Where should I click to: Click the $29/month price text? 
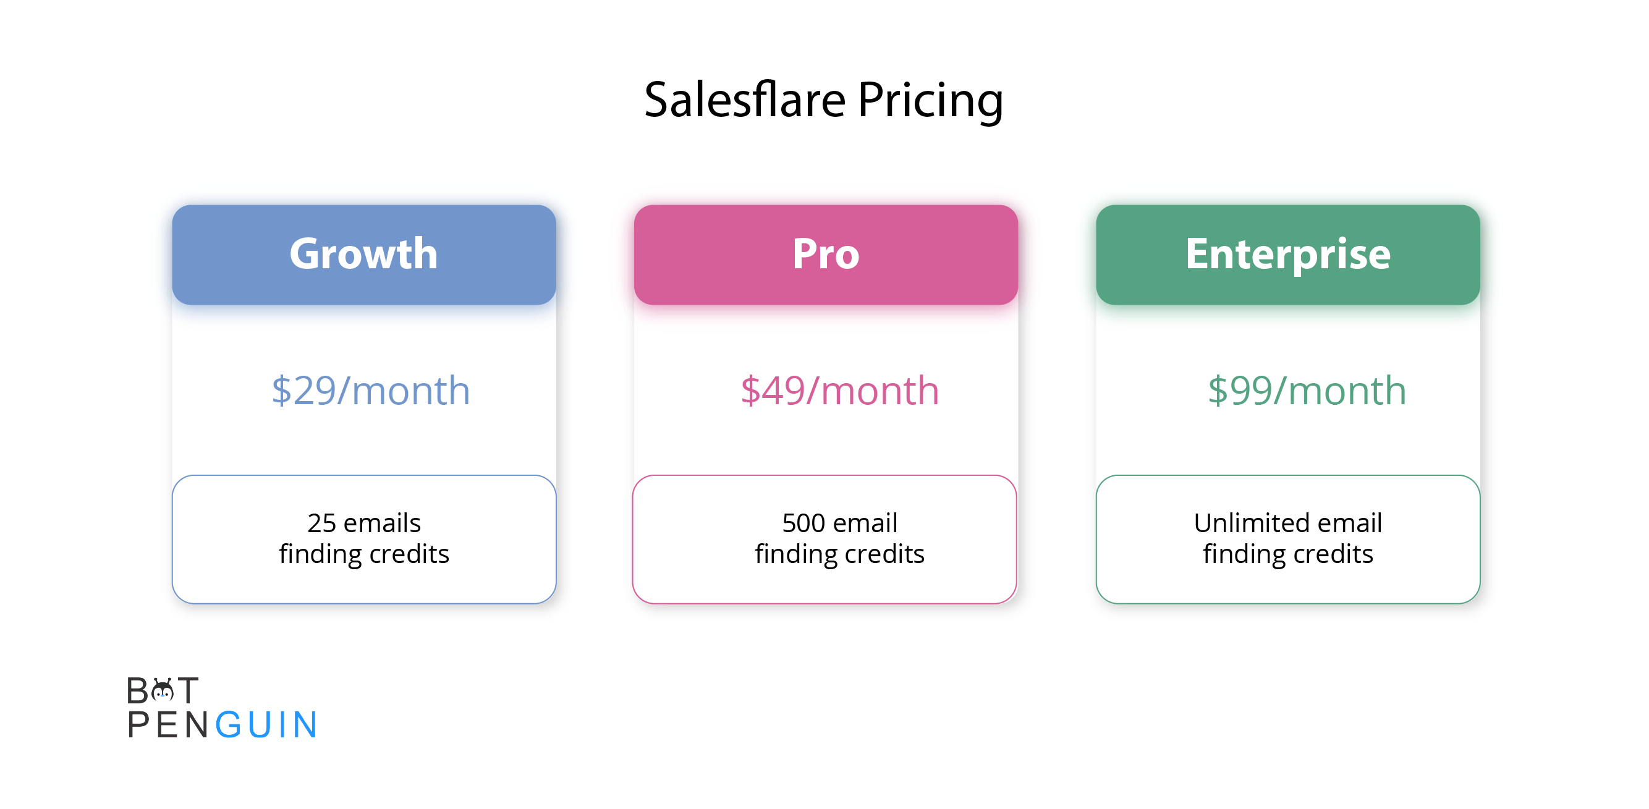coord(371,391)
